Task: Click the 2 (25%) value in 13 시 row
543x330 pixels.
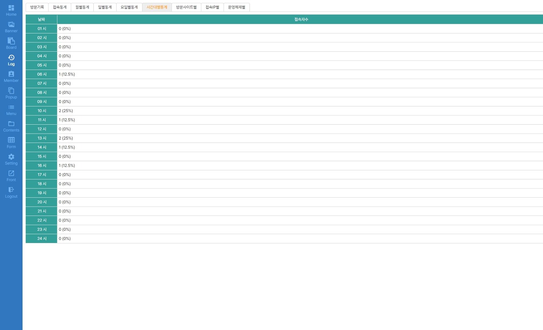Action: coord(66,138)
